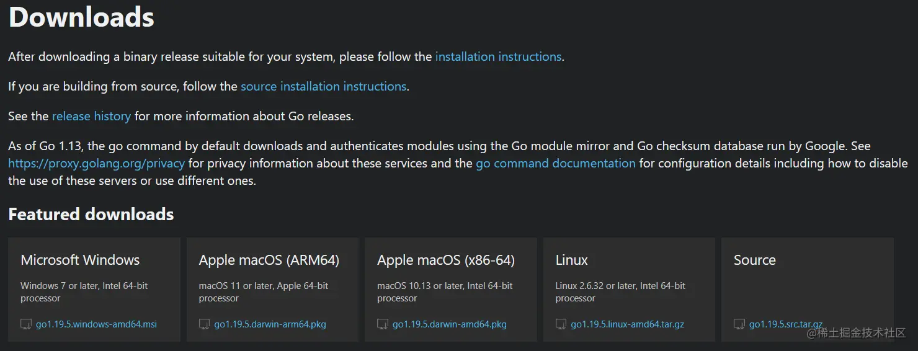Visit the proxy.golang.org/privacy URL
Viewport: 918px width, 351px height.
[96, 164]
